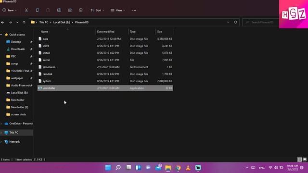Sort by Date modified column header
Image resolution: width=308 pixels, height=173 pixels.
coord(106,32)
